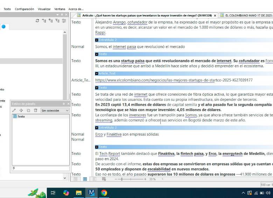The width and height of the screenshot is (273, 198).
Task: Click the word Rappi in the first paragraph
Action: 100,33
